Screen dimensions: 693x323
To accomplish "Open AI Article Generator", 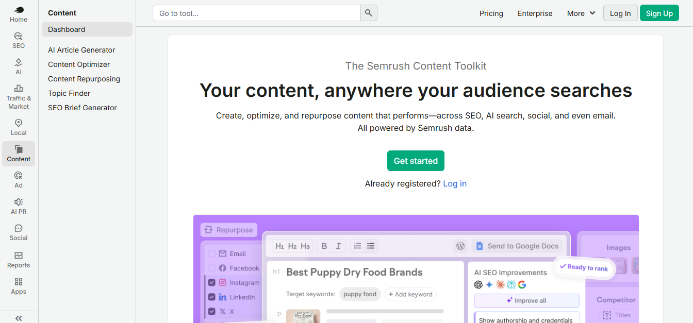I will (81, 50).
